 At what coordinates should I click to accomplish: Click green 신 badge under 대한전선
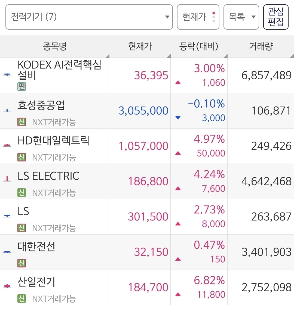point(22,263)
